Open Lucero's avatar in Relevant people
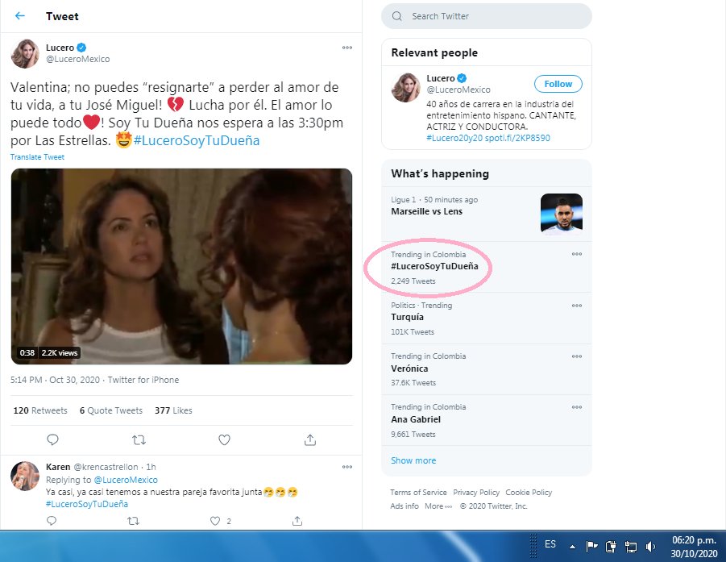The image size is (726, 562). pos(405,88)
